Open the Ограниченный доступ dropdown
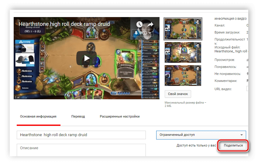The image size is (258, 166). point(201,135)
